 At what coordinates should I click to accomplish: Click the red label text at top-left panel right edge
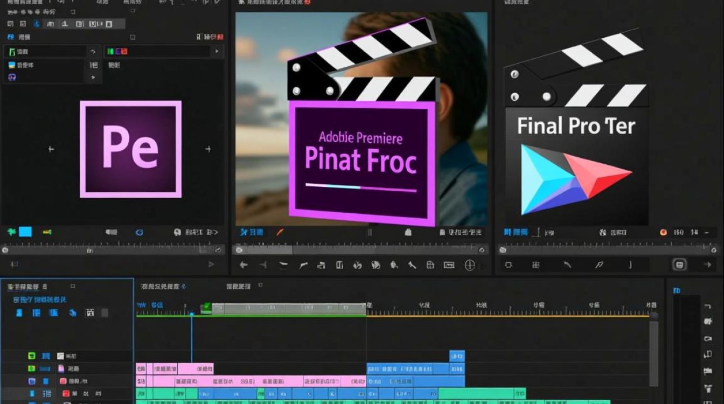(216, 37)
